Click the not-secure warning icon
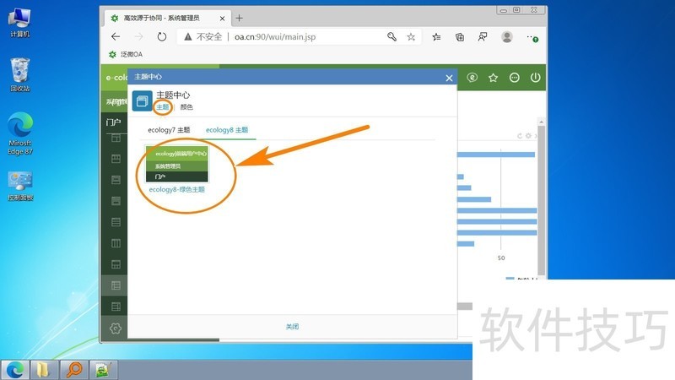Image resolution: width=675 pixels, height=380 pixels. point(187,37)
